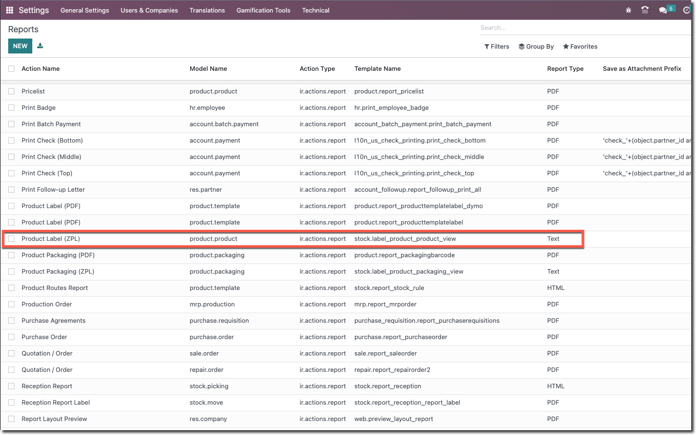This screenshot has width=696, height=435.
Task: Open the Production Order report
Action: pos(47,304)
